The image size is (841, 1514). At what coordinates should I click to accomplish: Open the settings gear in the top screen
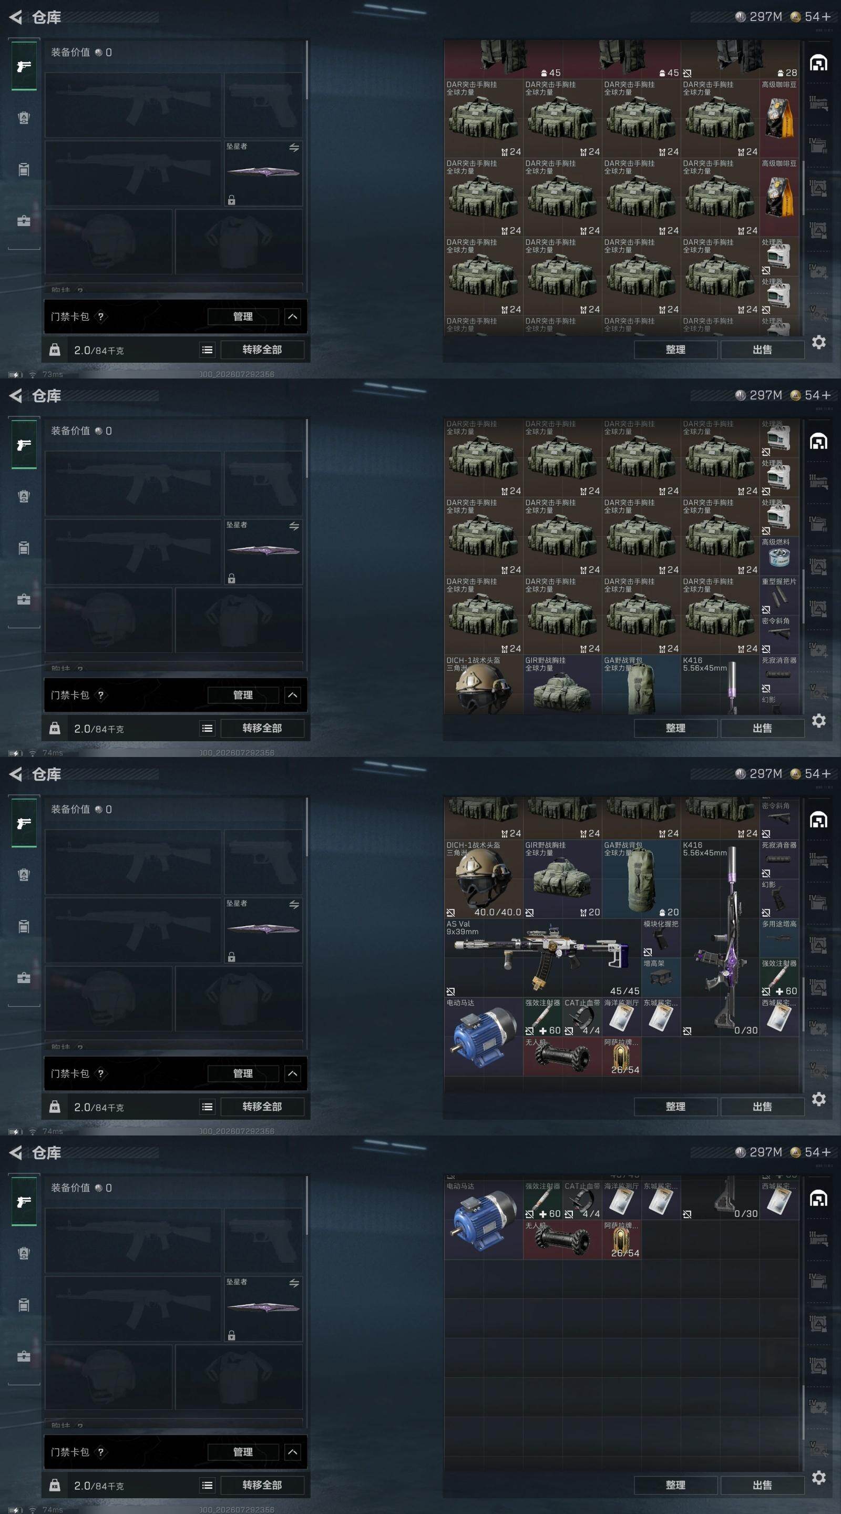[819, 342]
